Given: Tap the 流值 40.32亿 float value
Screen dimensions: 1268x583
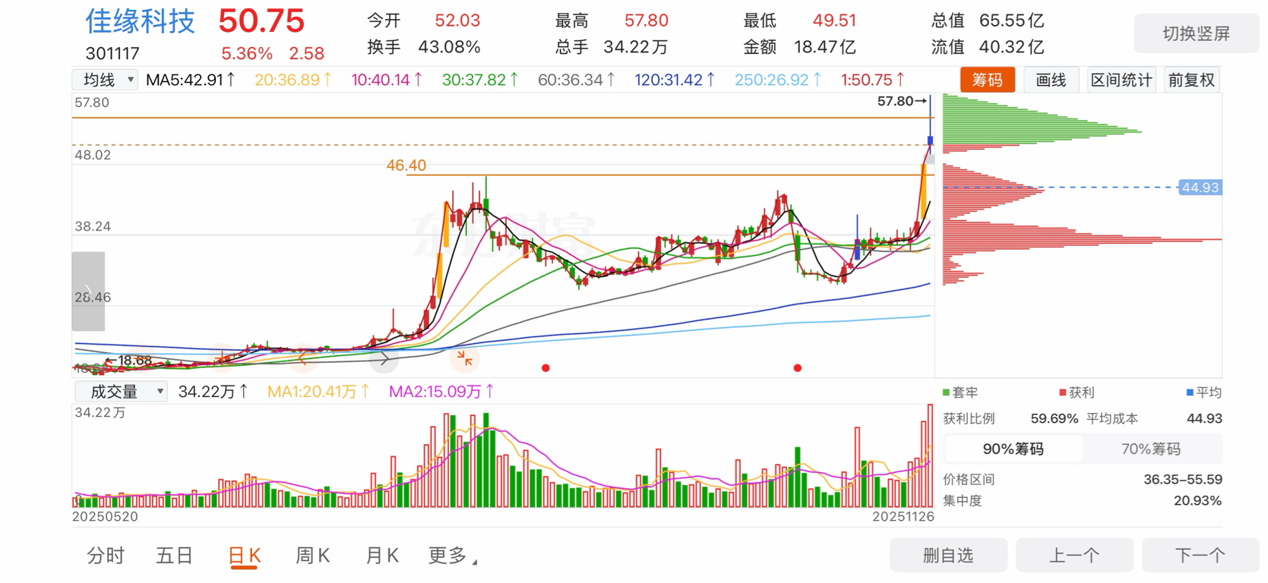Looking at the screenshot, I should (x=1011, y=47).
